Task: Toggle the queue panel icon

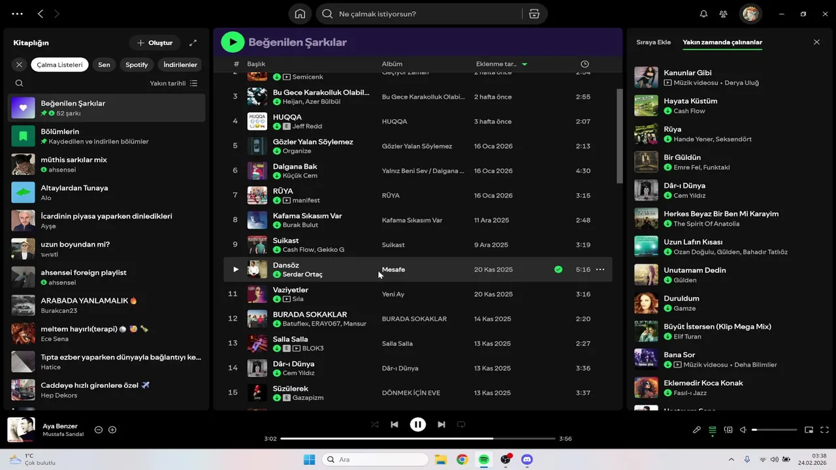Action: click(713, 430)
